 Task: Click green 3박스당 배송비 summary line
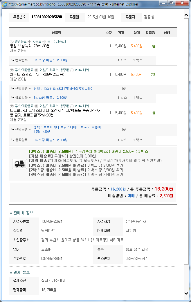pyautogui.click(x=88, y=151)
